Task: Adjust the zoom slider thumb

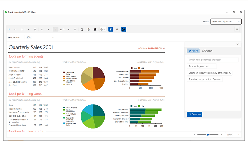Action: [208, 135]
